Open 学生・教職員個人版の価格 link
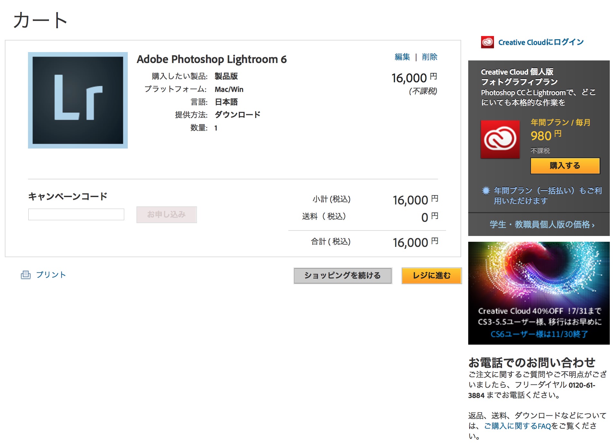The height and width of the screenshot is (443, 614). 542,224
